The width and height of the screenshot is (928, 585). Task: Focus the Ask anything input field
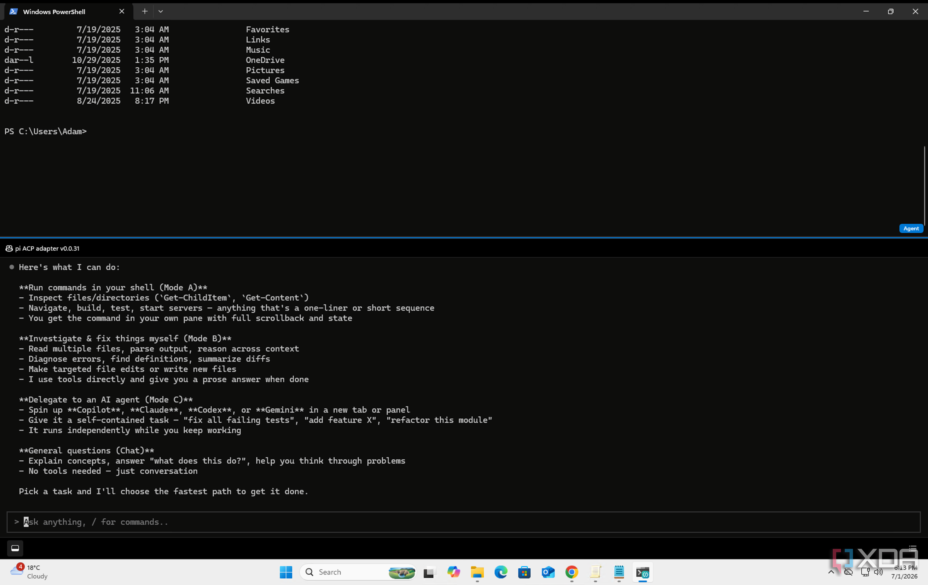click(x=463, y=522)
